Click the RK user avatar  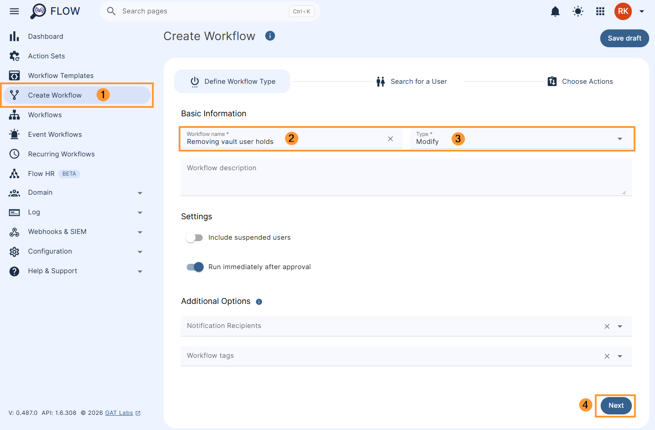[x=623, y=11]
